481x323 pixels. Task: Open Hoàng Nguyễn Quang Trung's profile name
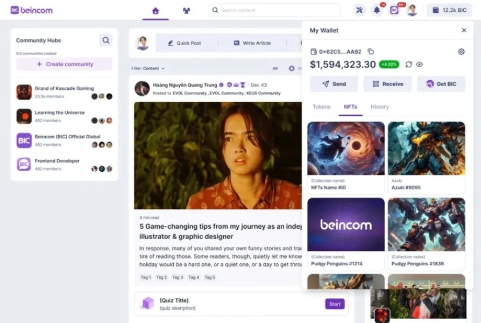click(x=185, y=85)
